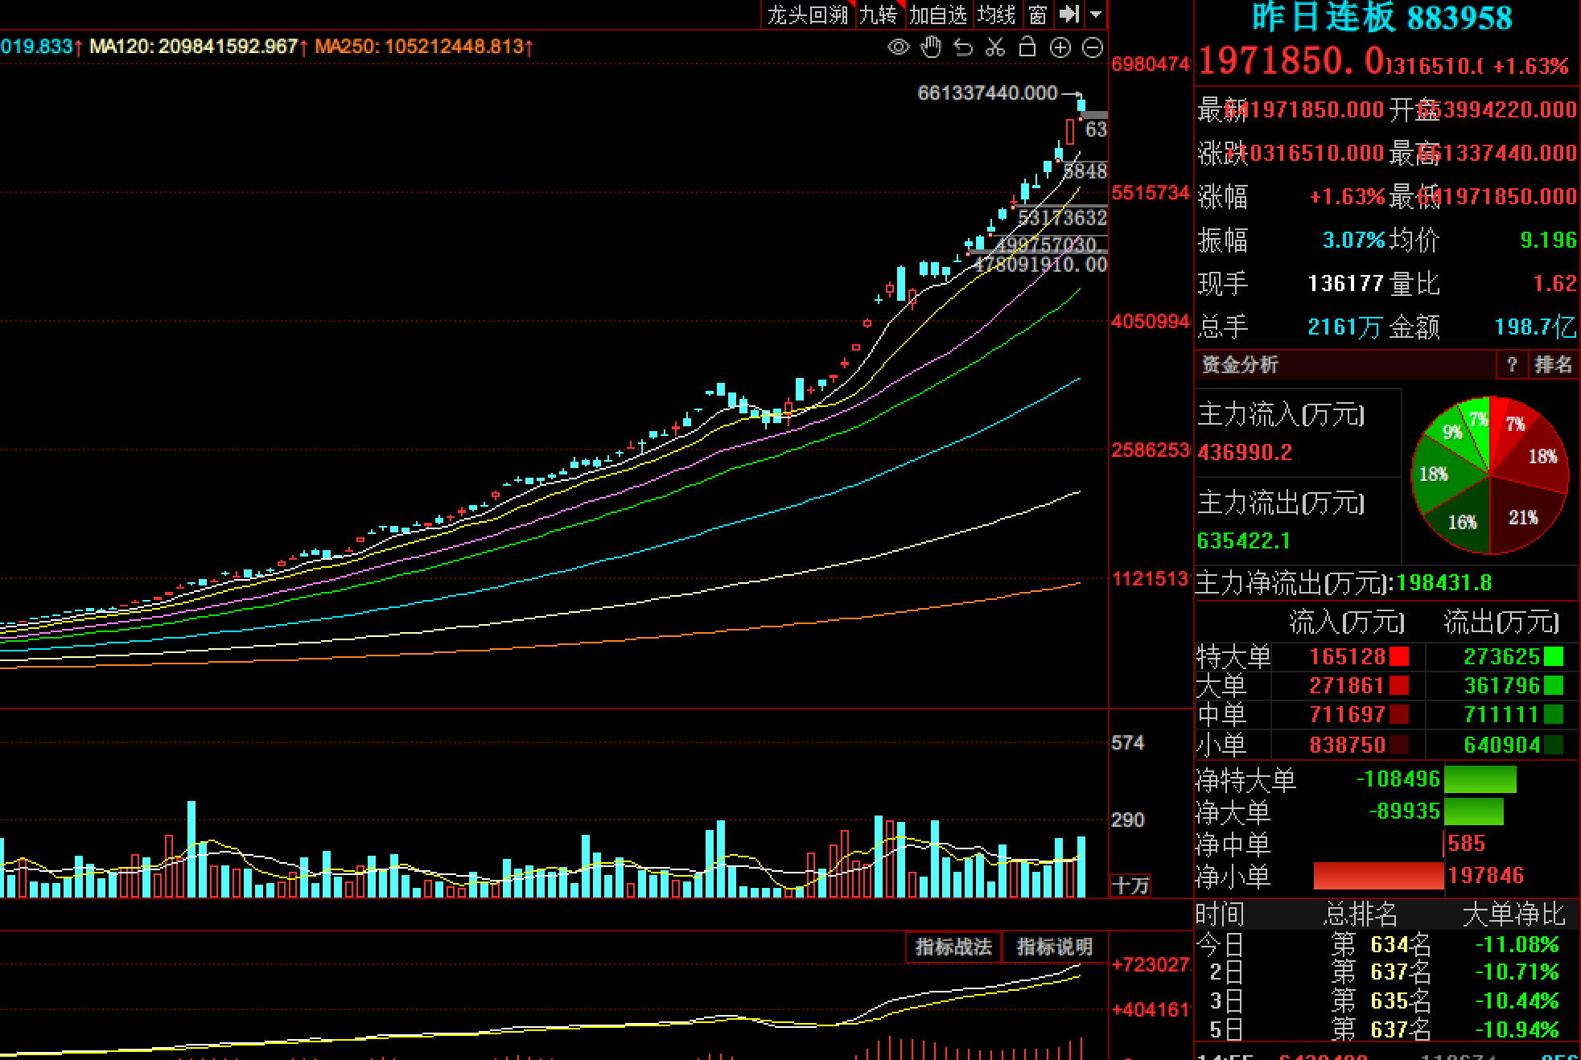
Task: Click the undo arrow icon
Action: point(963,47)
